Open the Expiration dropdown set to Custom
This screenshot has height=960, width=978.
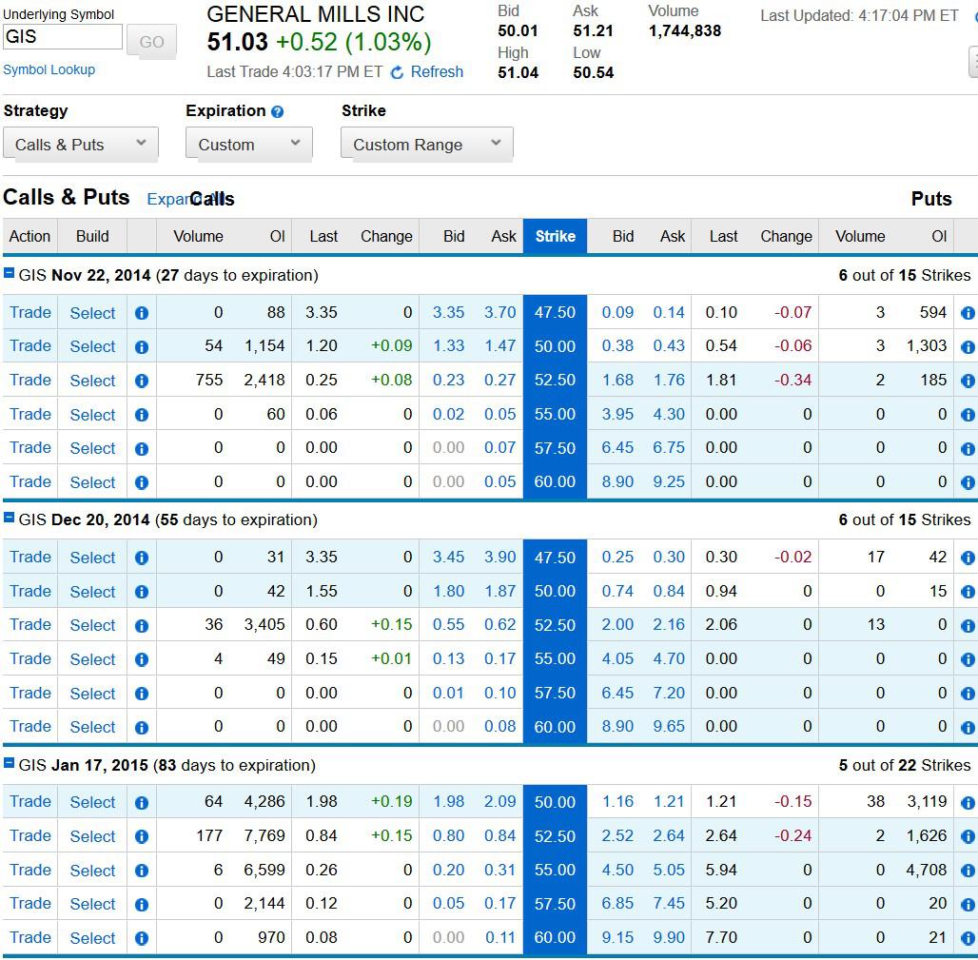(x=248, y=144)
